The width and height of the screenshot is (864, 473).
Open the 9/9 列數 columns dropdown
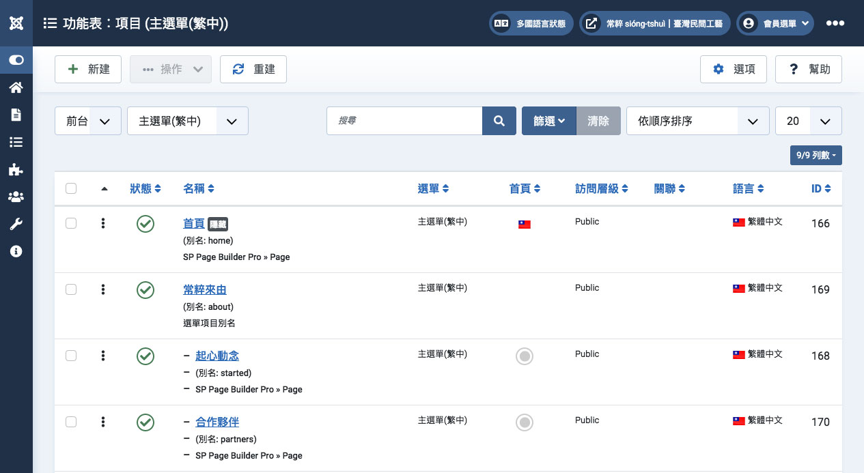816,156
